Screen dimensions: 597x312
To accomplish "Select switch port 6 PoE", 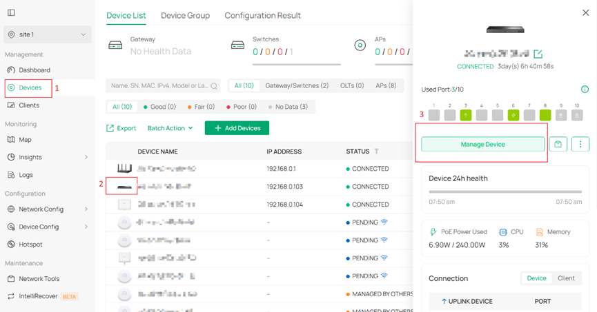I will (x=513, y=115).
